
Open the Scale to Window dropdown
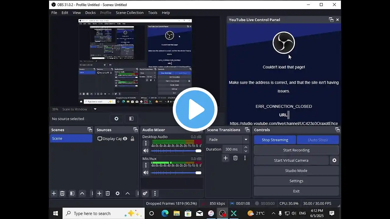pyautogui.click(x=95, y=109)
